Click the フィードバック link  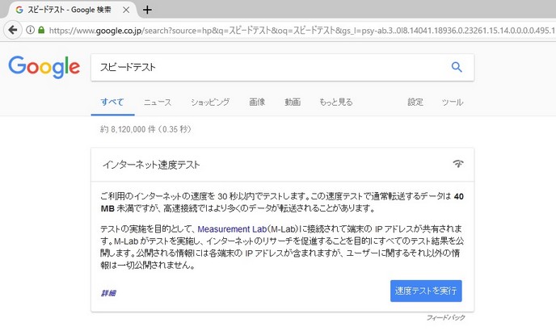point(446,317)
